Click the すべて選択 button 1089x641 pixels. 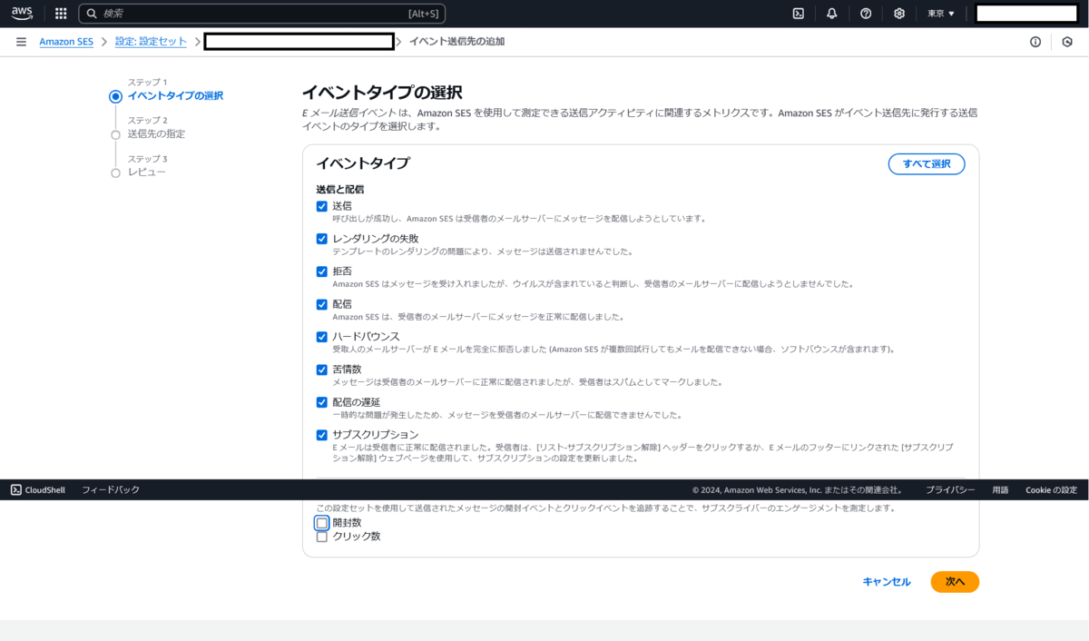click(x=927, y=163)
